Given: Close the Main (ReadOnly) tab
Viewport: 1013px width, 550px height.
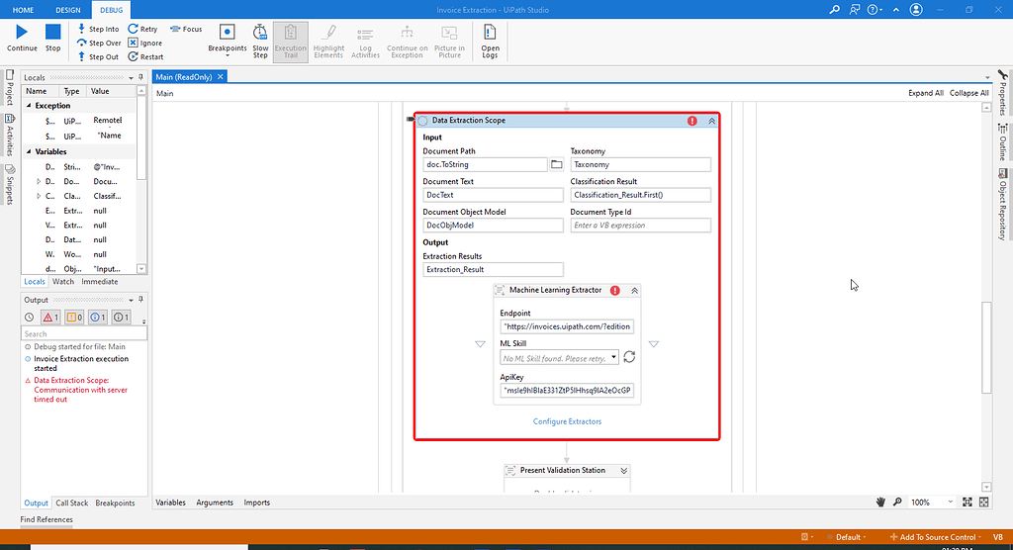Looking at the screenshot, I should [x=221, y=77].
